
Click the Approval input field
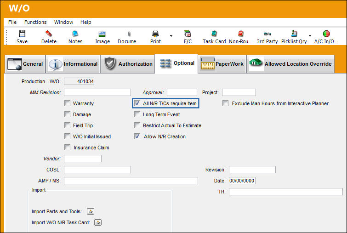[182, 92]
